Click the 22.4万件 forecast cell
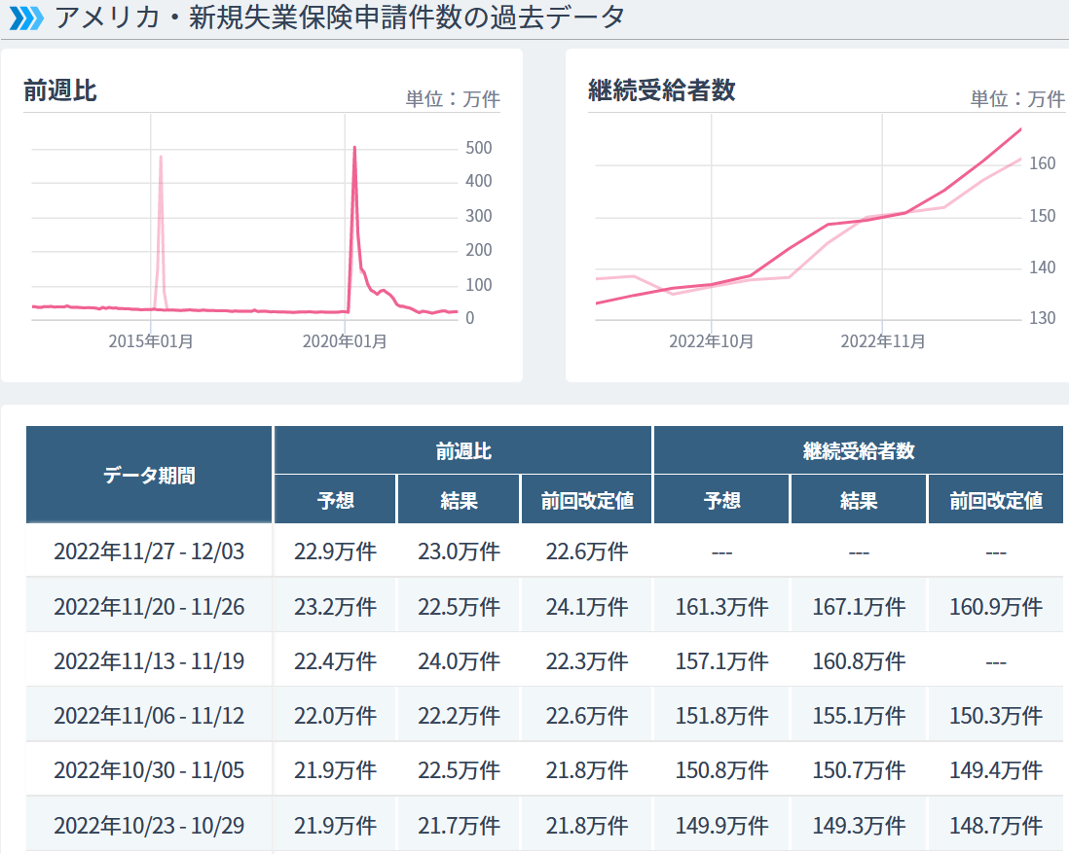 tap(335, 660)
